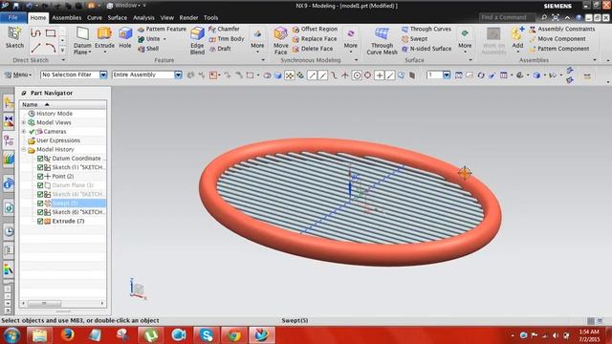The image size is (612, 344).
Task: Click the Add component tool
Action: point(517,38)
